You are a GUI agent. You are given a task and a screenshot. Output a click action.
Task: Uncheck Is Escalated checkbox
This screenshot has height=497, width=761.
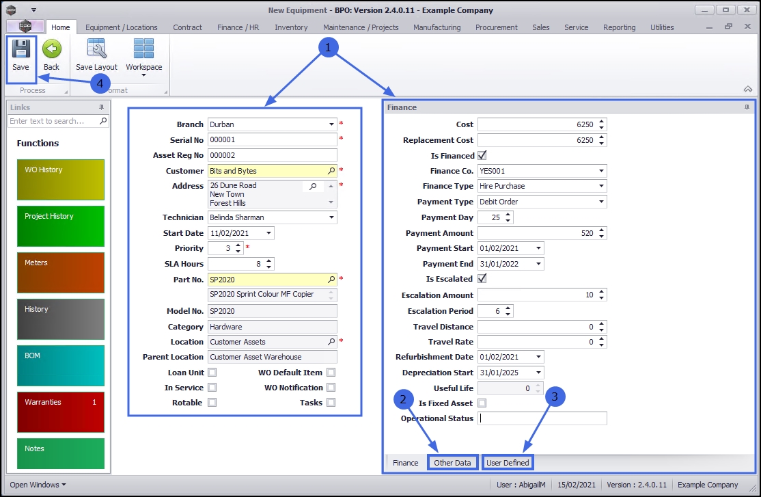click(x=482, y=279)
